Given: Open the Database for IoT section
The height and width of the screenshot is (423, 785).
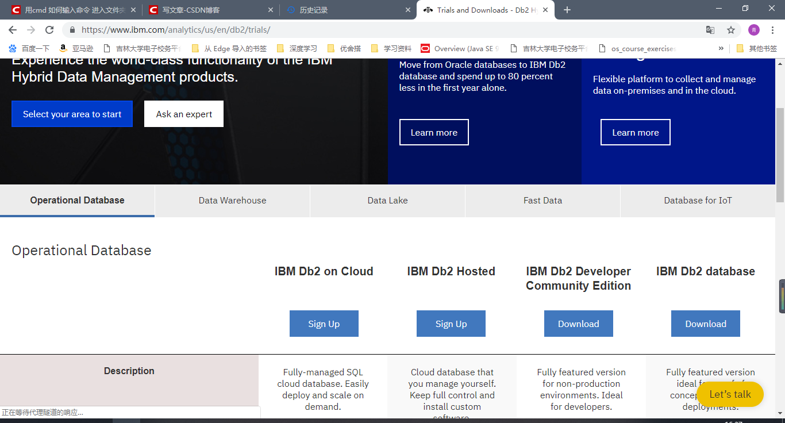Looking at the screenshot, I should (698, 200).
